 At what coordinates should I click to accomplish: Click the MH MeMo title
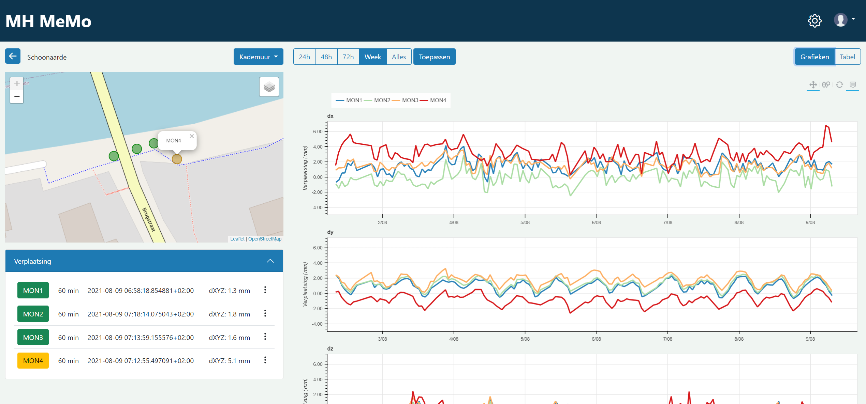pyautogui.click(x=48, y=21)
